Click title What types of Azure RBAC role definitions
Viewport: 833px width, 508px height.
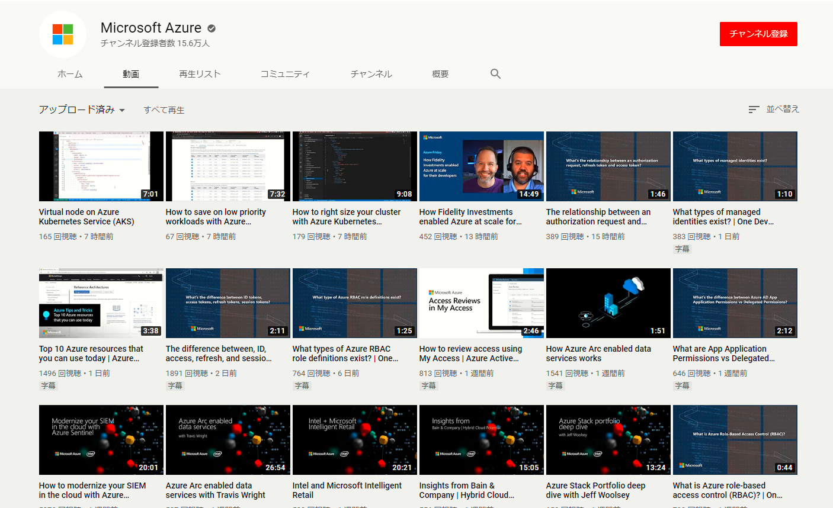tap(345, 353)
